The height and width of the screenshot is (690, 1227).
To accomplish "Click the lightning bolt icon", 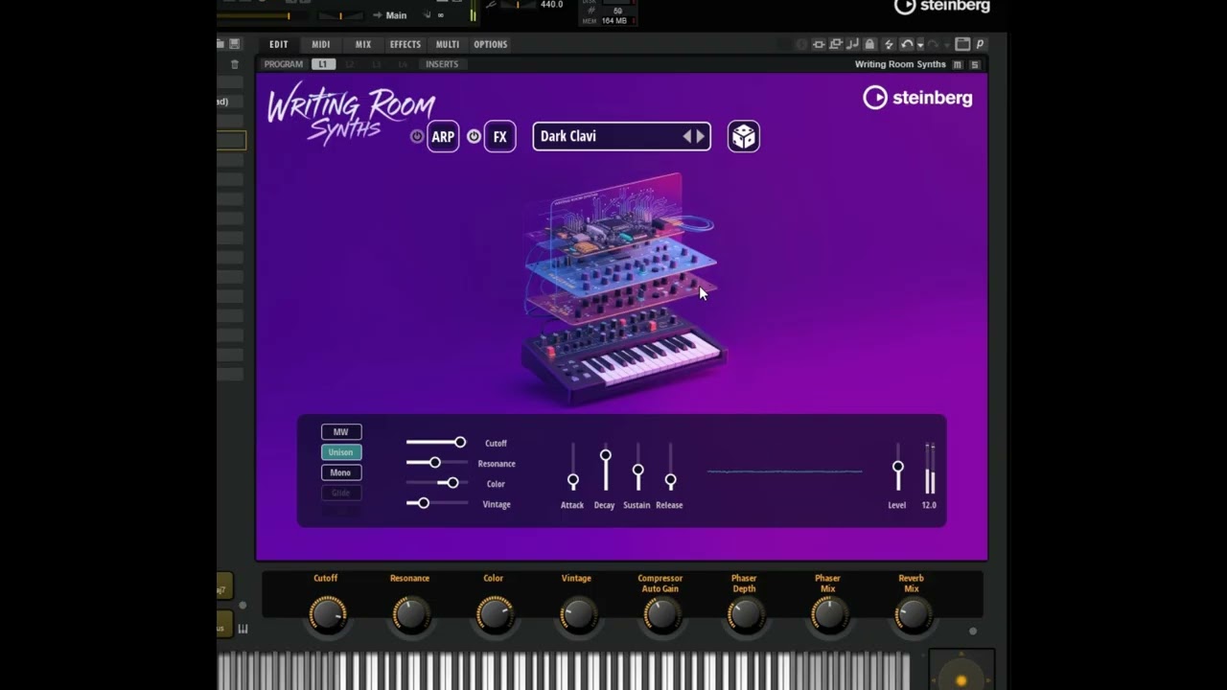I will coord(889,44).
